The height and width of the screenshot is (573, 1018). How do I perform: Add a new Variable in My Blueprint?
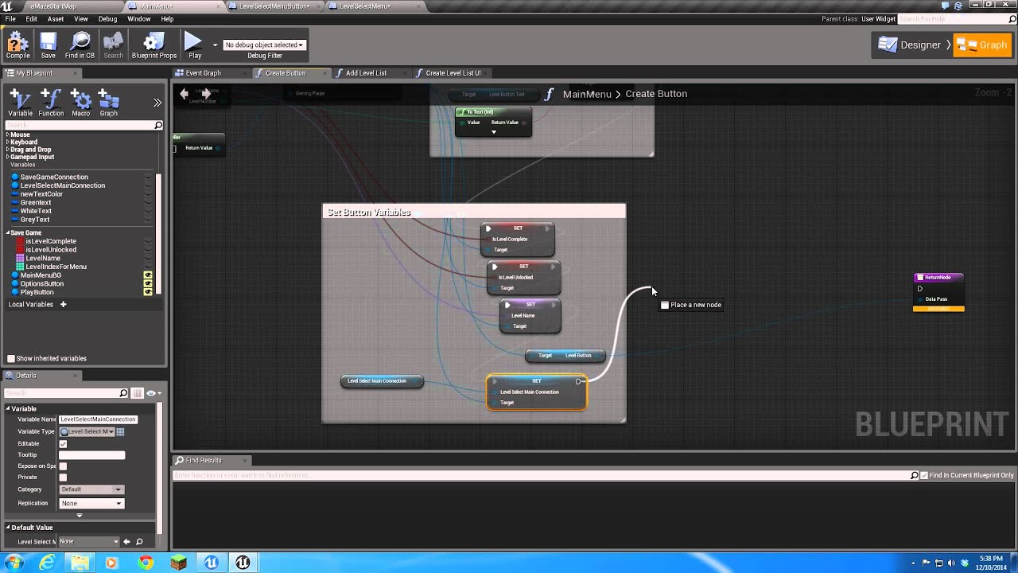pyautogui.click(x=20, y=103)
